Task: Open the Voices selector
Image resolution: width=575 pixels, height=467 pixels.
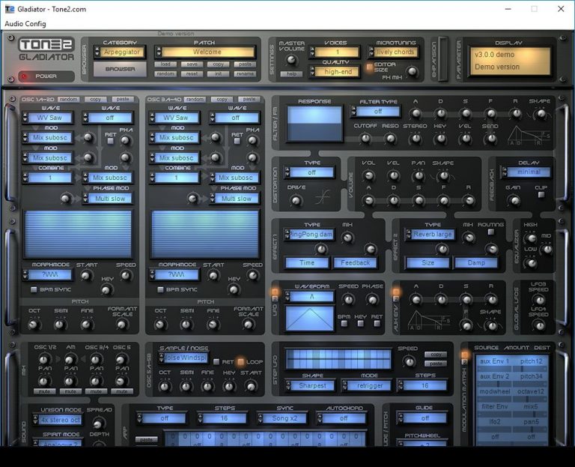Action: [x=335, y=52]
